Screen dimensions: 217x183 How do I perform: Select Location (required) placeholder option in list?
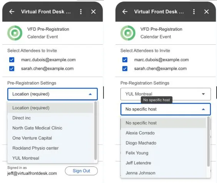coord(50,108)
